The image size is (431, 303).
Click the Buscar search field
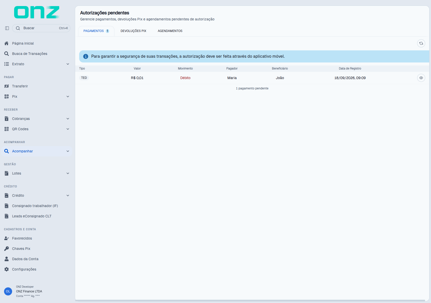click(x=41, y=28)
